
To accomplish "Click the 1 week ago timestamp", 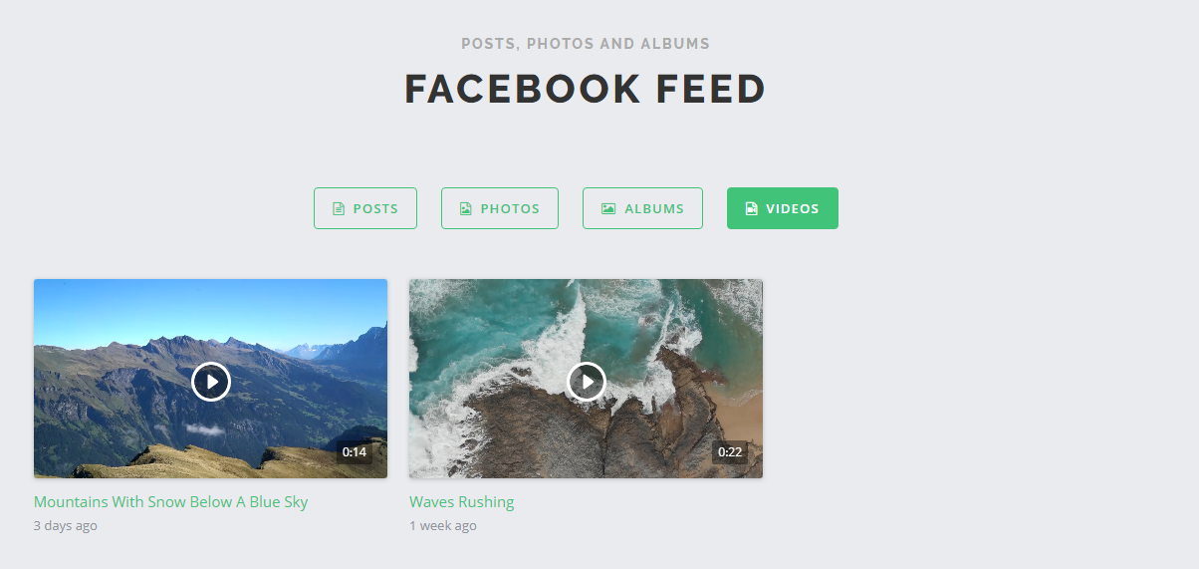I will [x=443, y=525].
